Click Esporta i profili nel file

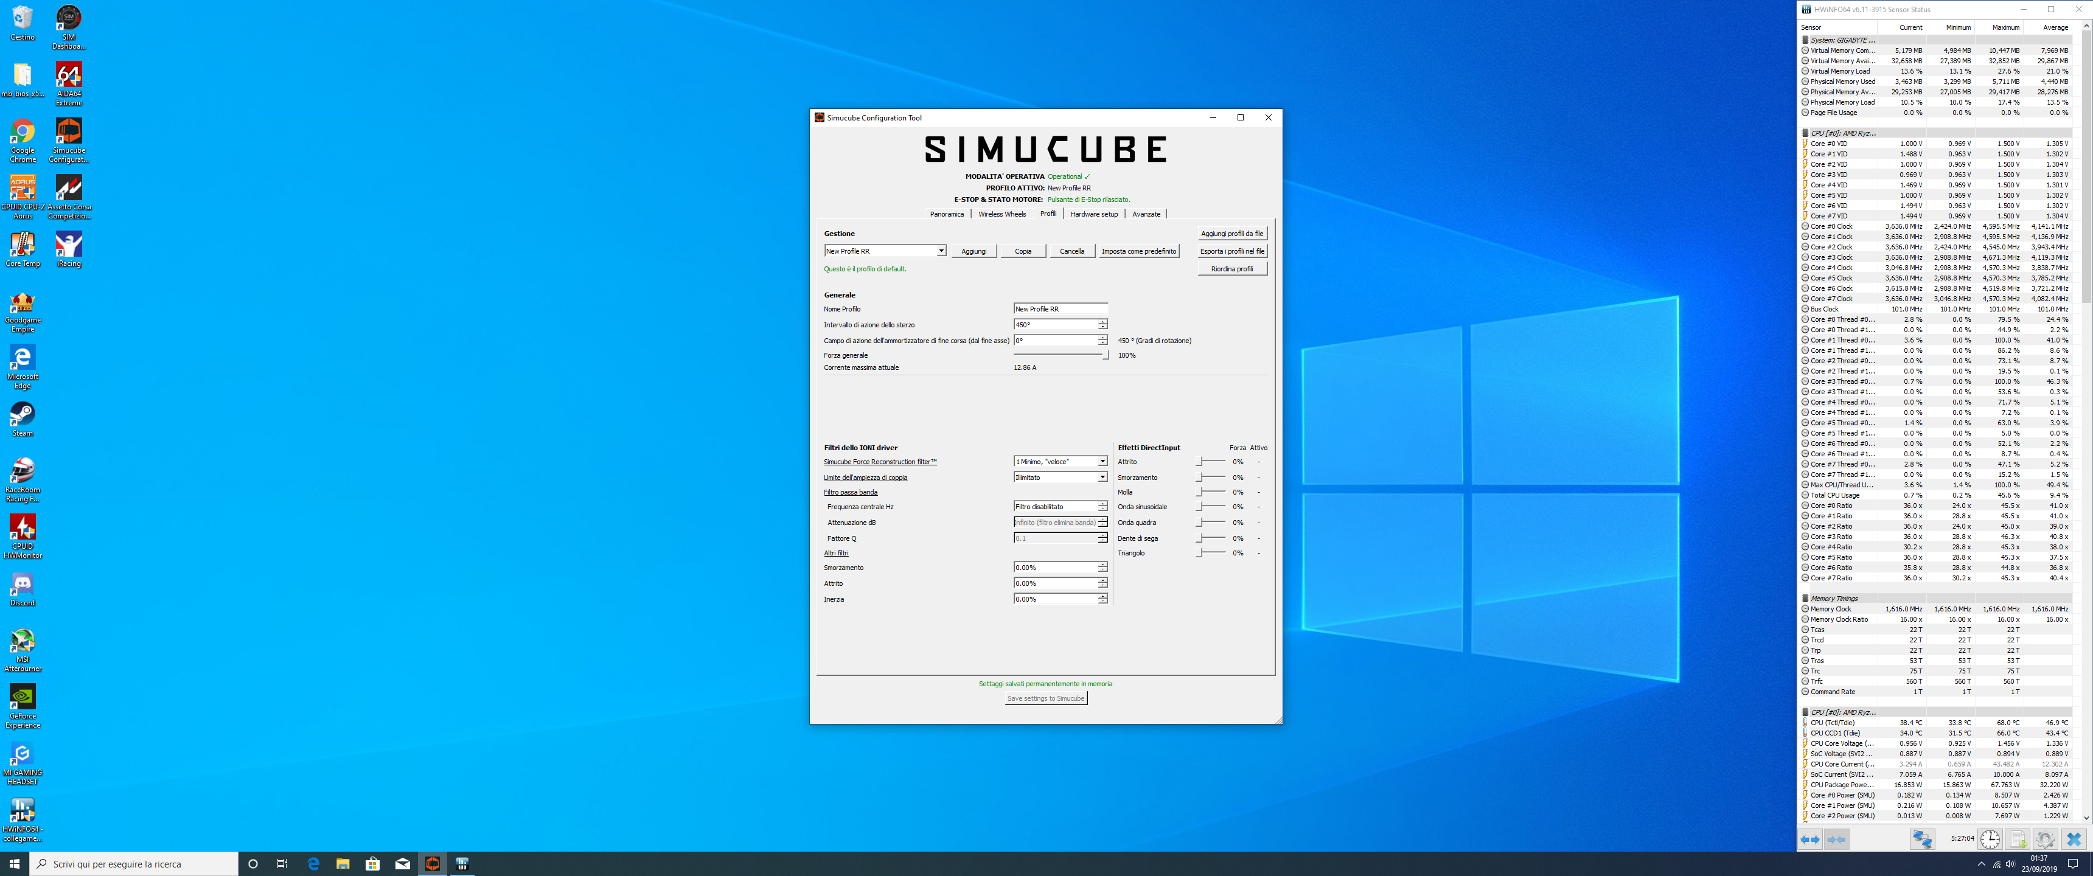[1231, 251]
